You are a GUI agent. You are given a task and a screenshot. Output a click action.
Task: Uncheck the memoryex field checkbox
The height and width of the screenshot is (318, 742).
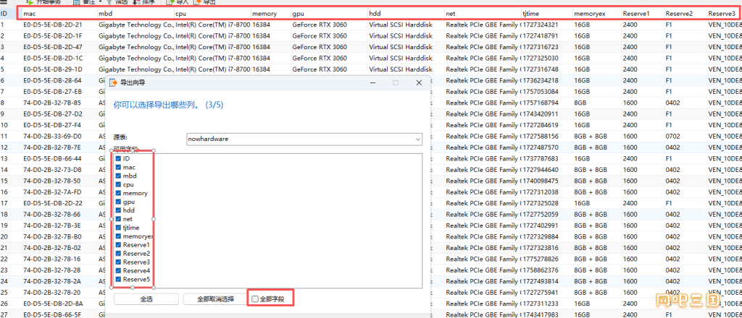tap(118, 236)
